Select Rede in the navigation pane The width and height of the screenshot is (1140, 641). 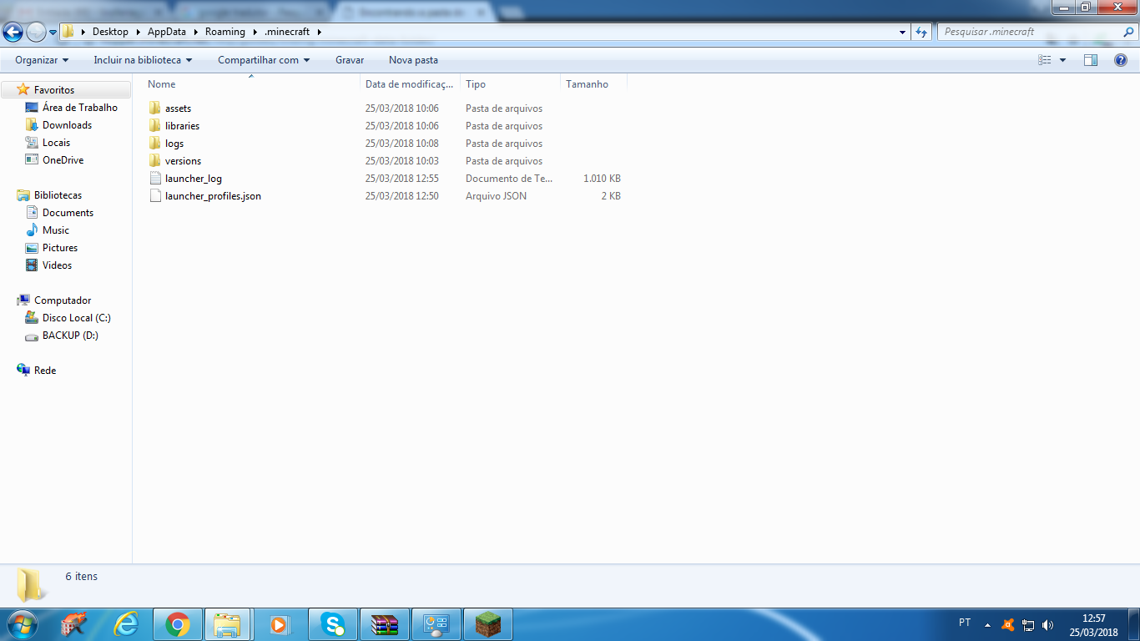coord(45,371)
